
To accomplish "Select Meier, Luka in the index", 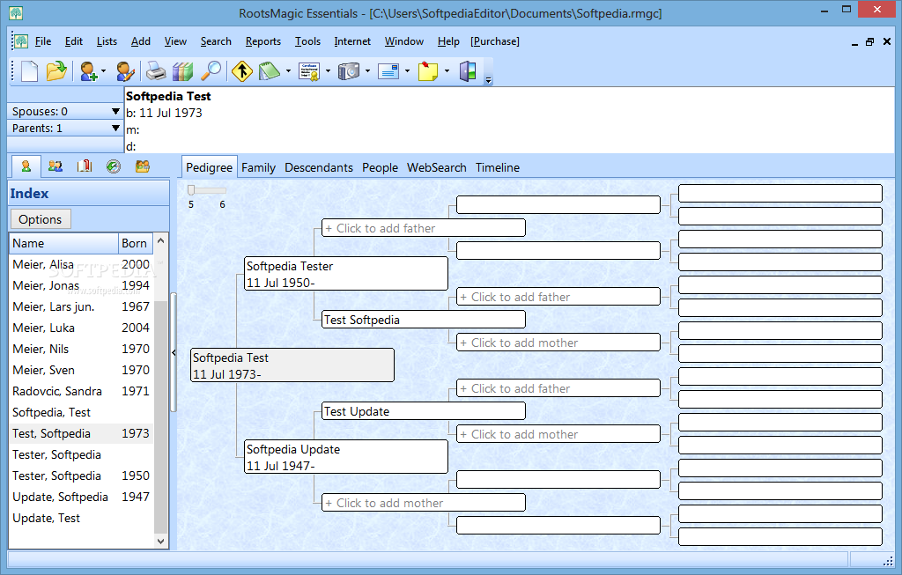I will tap(81, 328).
